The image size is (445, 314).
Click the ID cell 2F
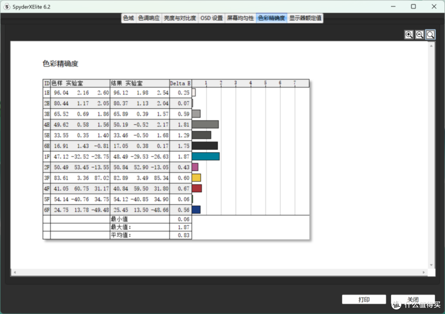coord(47,167)
